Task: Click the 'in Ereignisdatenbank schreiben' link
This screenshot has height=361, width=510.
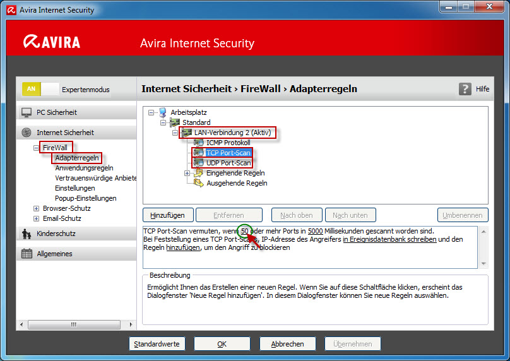Action: pos(389,239)
